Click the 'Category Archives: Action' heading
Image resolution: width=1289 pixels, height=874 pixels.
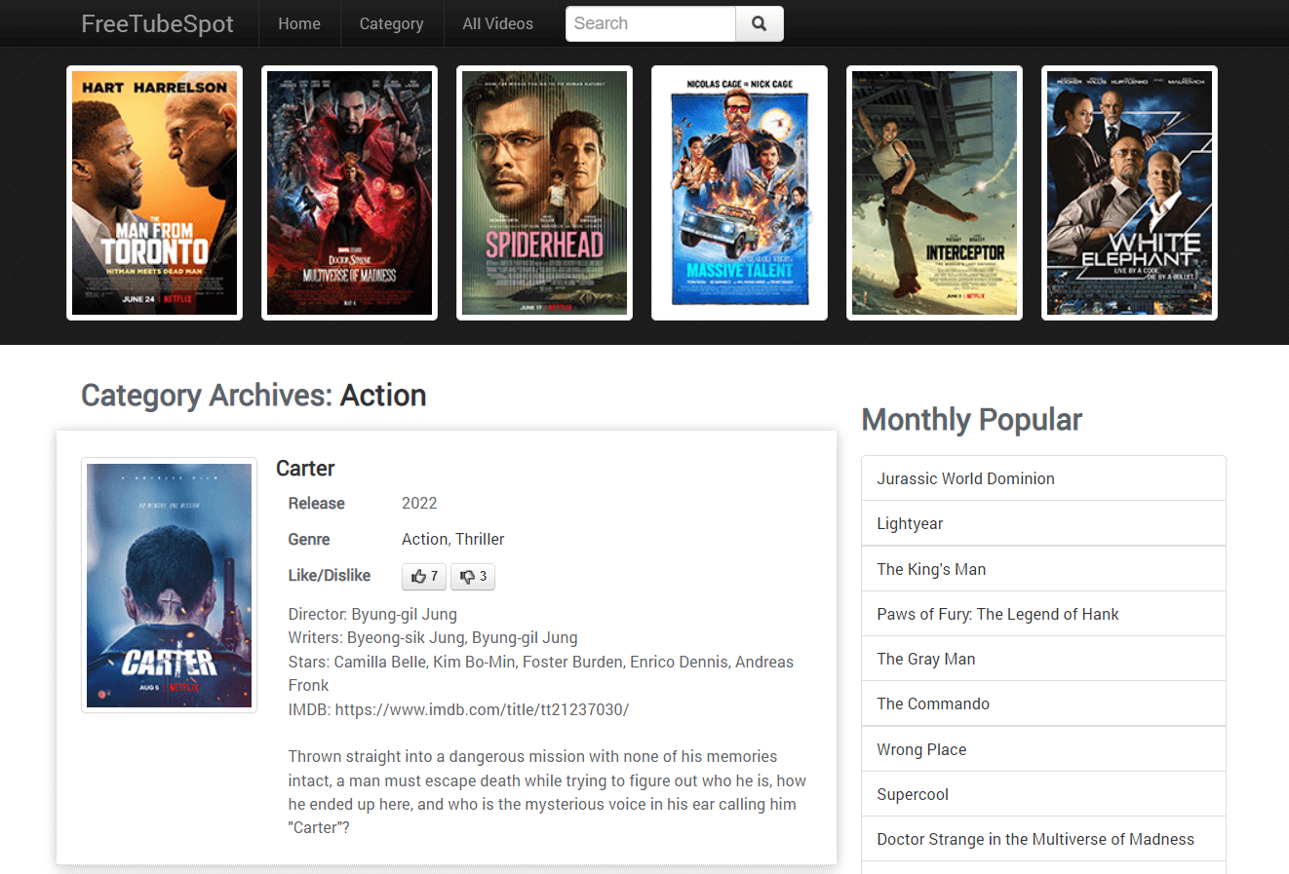tap(254, 396)
